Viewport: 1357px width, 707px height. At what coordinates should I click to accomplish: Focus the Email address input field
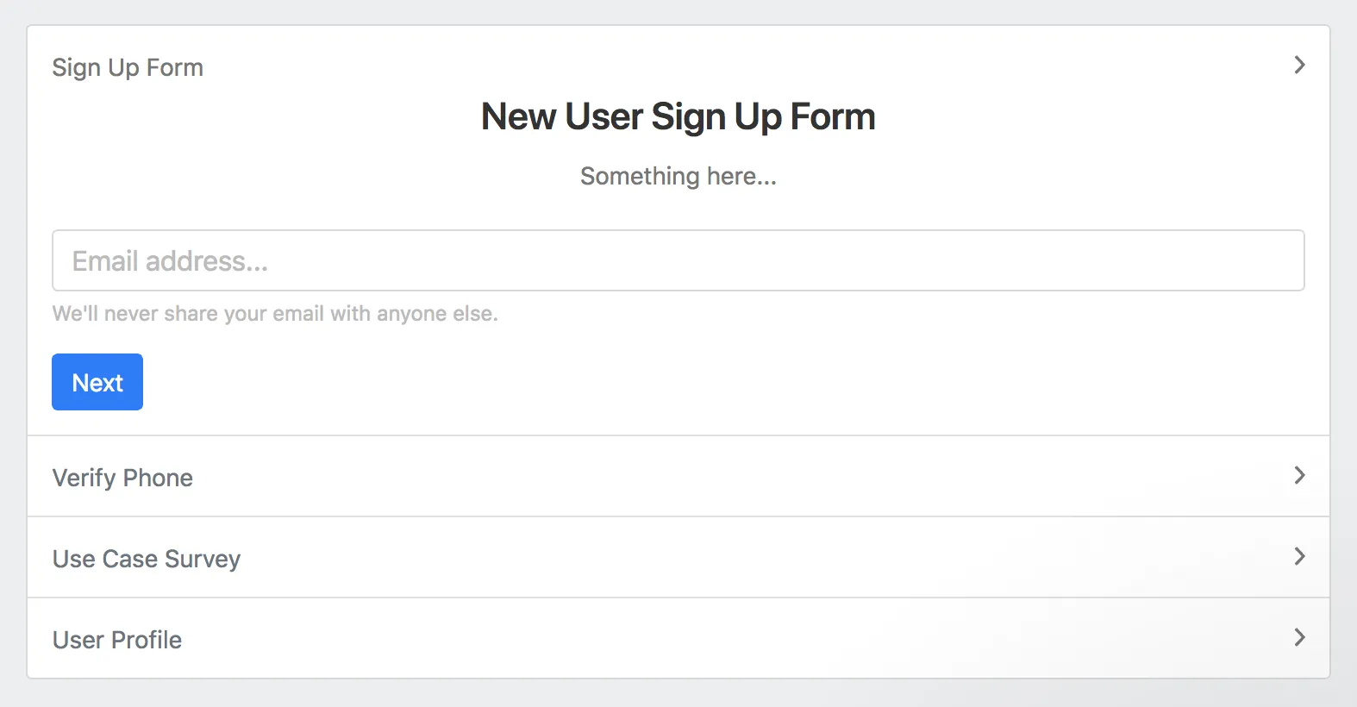click(x=678, y=260)
